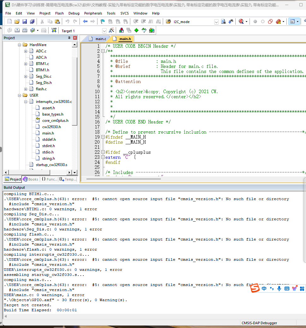The height and width of the screenshot is (328, 306).
Task: Open the I2C_mode search dropdown arrow
Action: click(216, 22)
